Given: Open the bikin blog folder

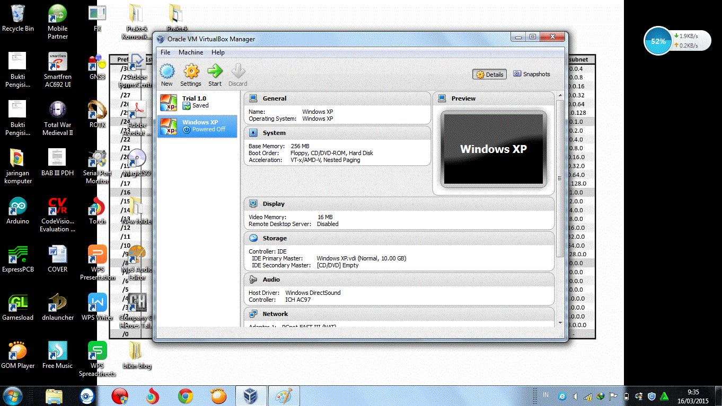Looking at the screenshot, I should click(x=137, y=355).
